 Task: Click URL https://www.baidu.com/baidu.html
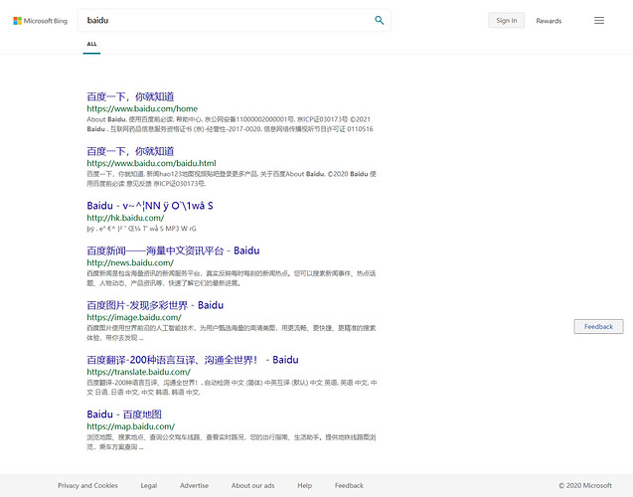(x=151, y=163)
